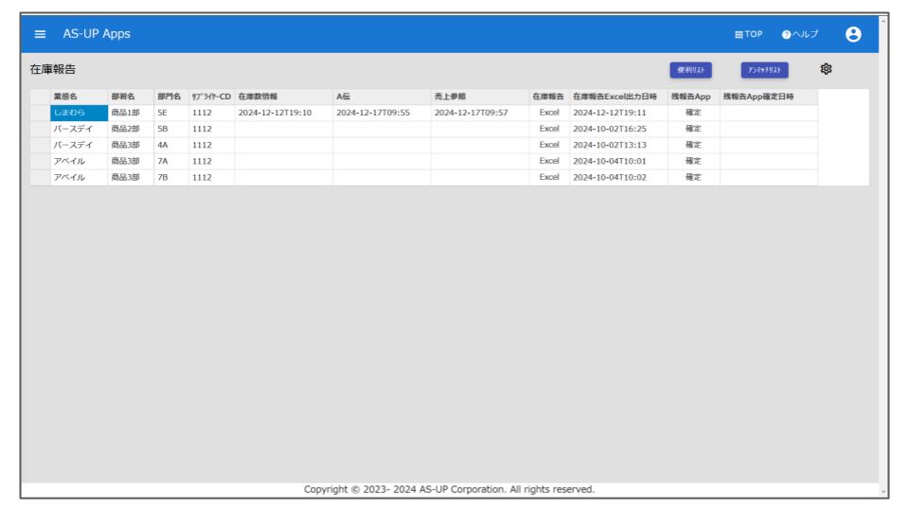Viewport: 909px width, 511px height.
Task: Click Excel in the 4A department row
Action: (x=549, y=145)
